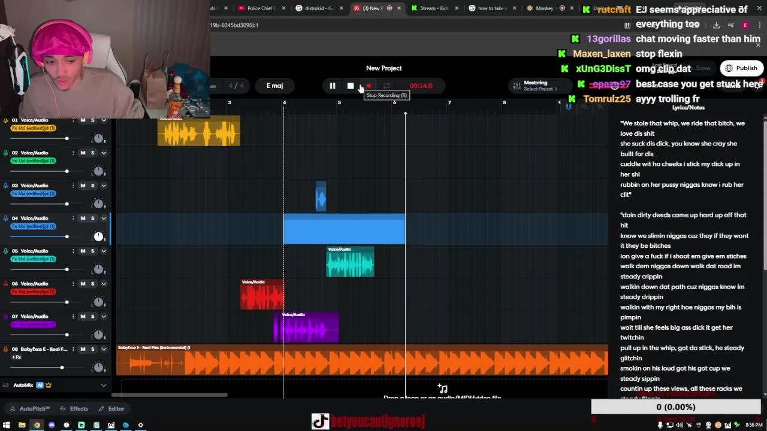Click track 02 green microphone icon
Image resolution: width=767 pixels, height=431 pixels.
pos(6,153)
